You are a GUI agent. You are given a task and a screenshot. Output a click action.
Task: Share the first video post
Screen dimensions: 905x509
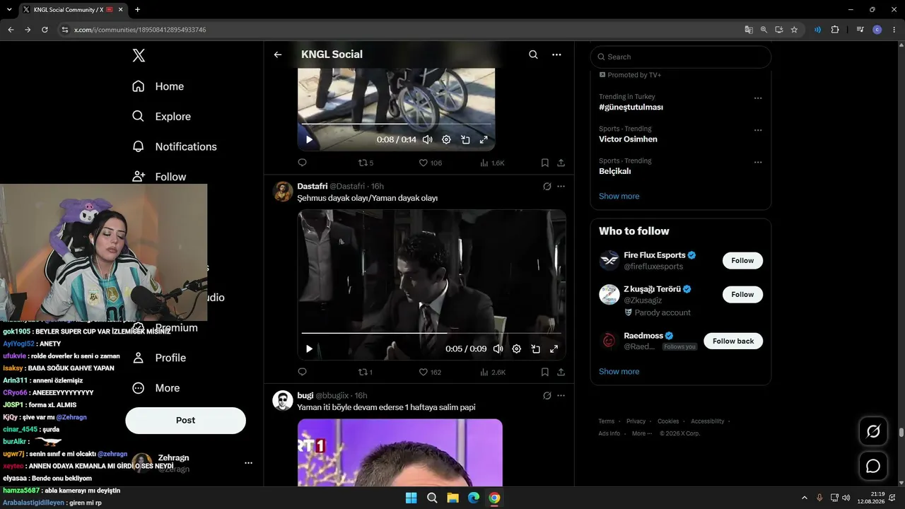(561, 163)
